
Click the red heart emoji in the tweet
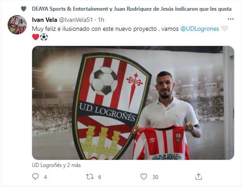click(x=36, y=37)
